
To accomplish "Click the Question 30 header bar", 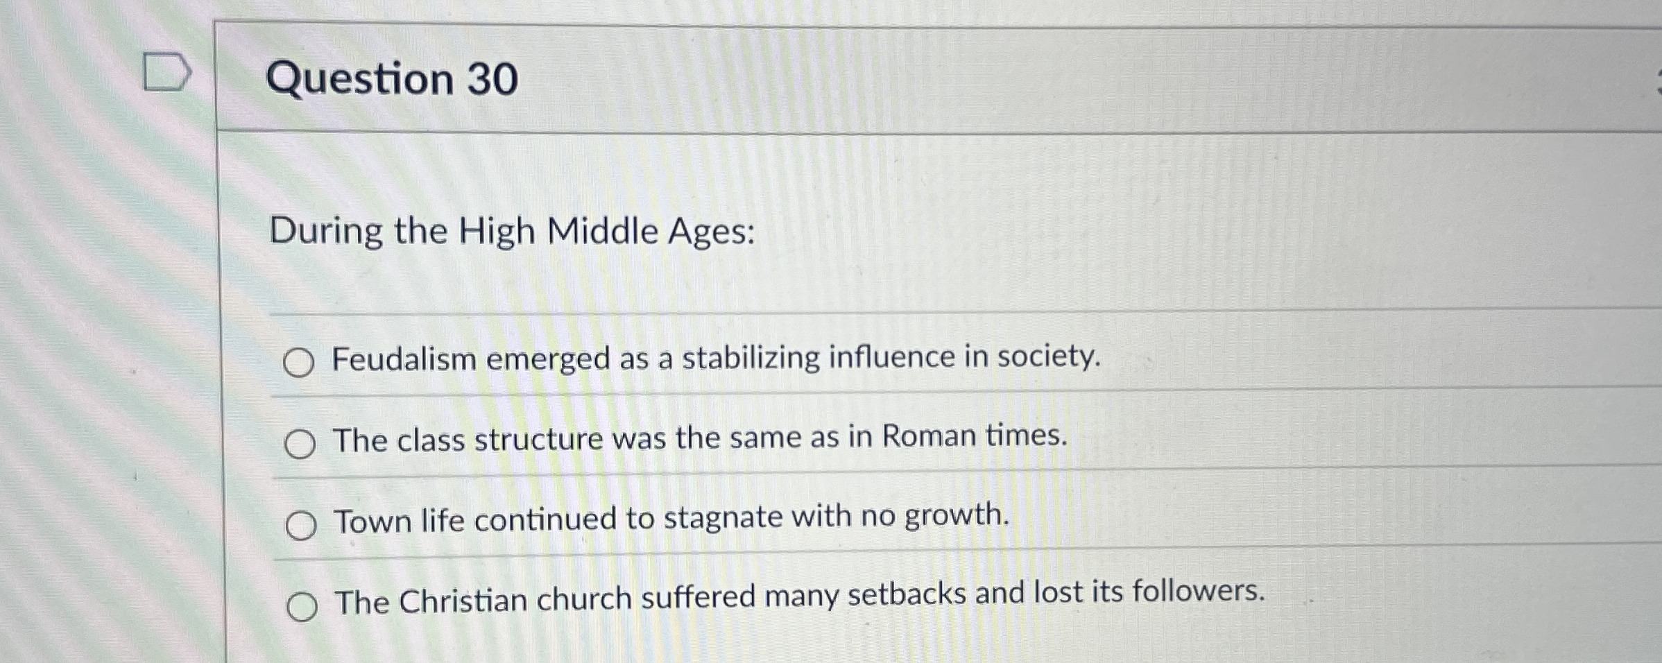I will tap(832, 76).
